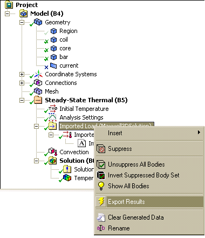The height and width of the screenshot is (238, 205).
Task: Click the core body icon
Action: (x=53, y=48)
